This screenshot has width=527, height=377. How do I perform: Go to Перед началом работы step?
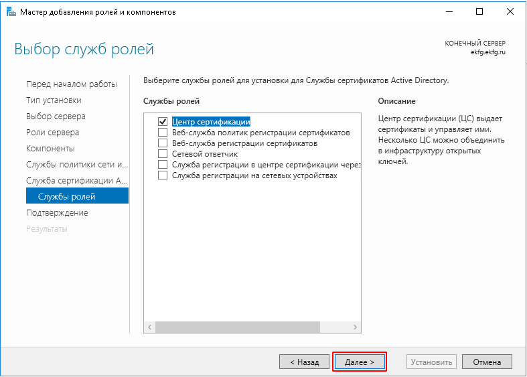tap(71, 84)
